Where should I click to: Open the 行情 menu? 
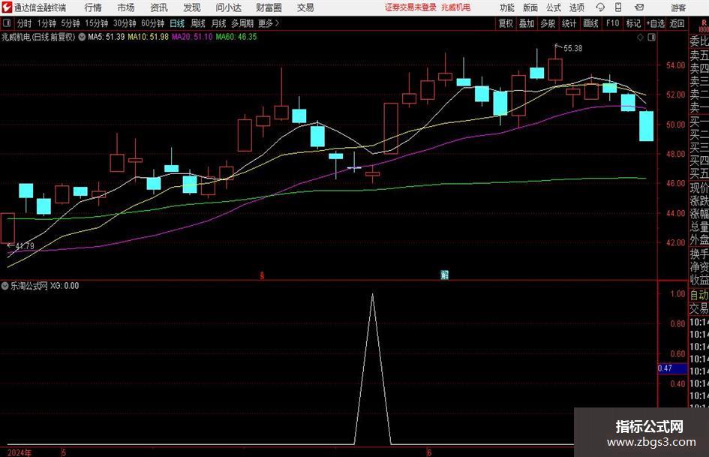(93, 8)
